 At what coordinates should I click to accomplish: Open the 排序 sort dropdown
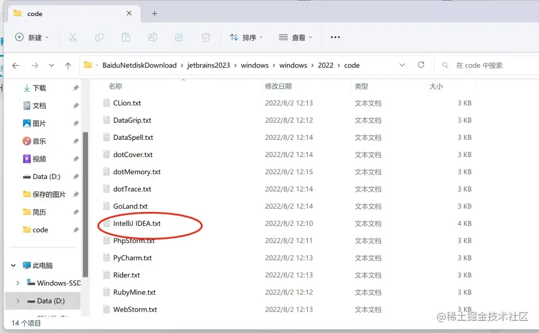point(246,37)
